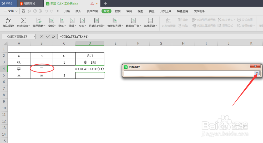Image resolution: width=263 pixels, height=143 pixels.
Task: Select cell B4 containing 二
Action: point(42,69)
